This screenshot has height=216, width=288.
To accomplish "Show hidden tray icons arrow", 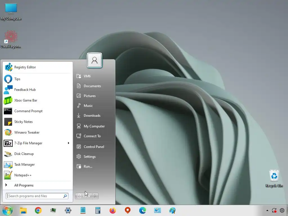I will 267,210.
